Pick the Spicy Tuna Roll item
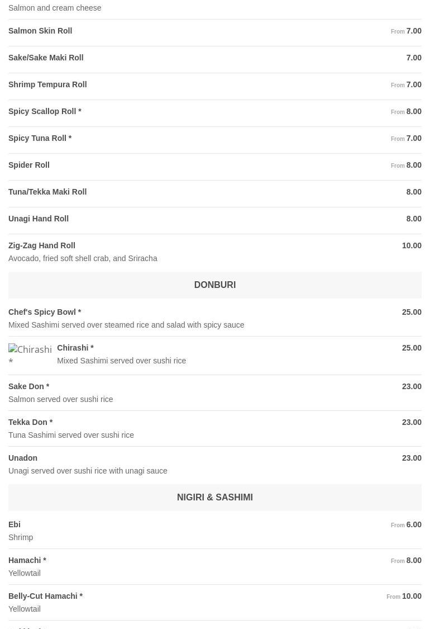430x629 pixels. tap(215, 139)
